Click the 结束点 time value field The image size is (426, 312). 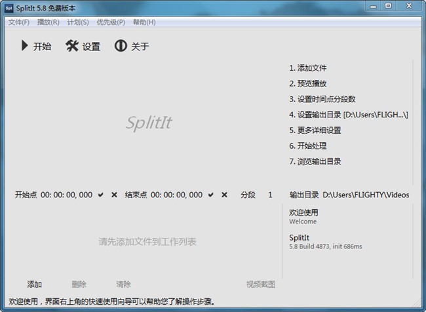(176, 195)
